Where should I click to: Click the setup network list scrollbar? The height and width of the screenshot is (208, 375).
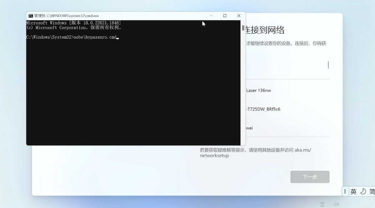(x=328, y=65)
